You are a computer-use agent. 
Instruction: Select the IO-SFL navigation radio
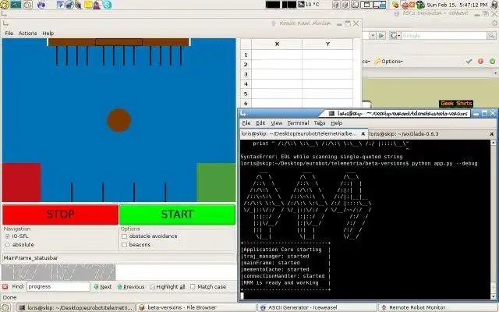[x=7, y=236]
